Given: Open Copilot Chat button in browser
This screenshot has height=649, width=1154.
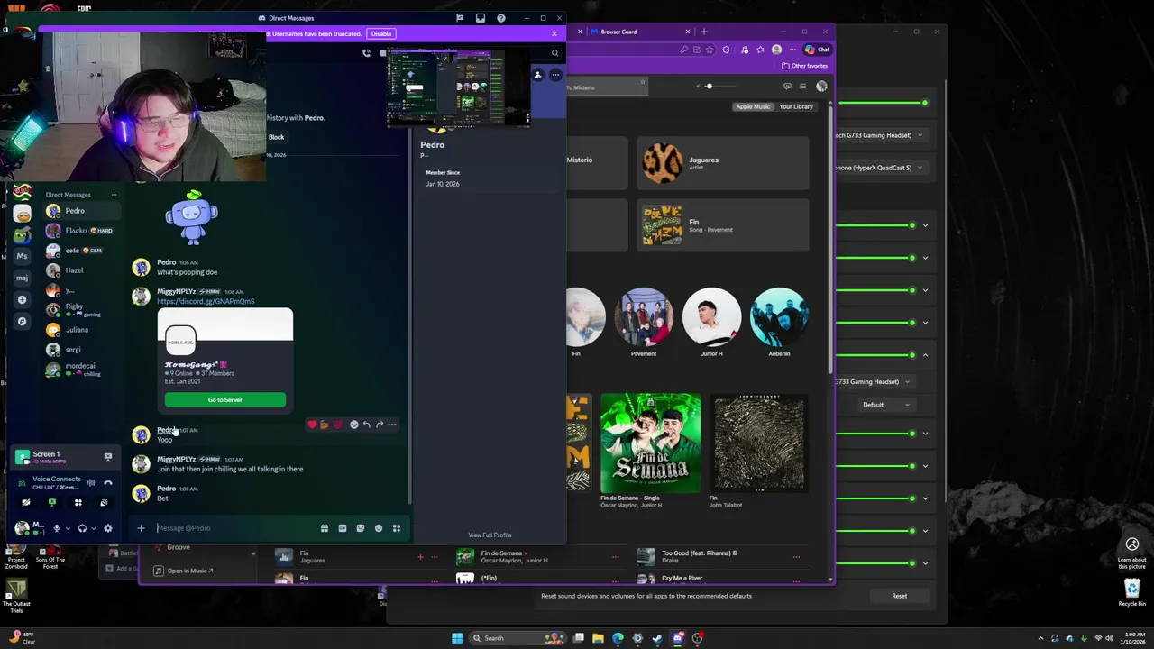Looking at the screenshot, I should [x=817, y=50].
